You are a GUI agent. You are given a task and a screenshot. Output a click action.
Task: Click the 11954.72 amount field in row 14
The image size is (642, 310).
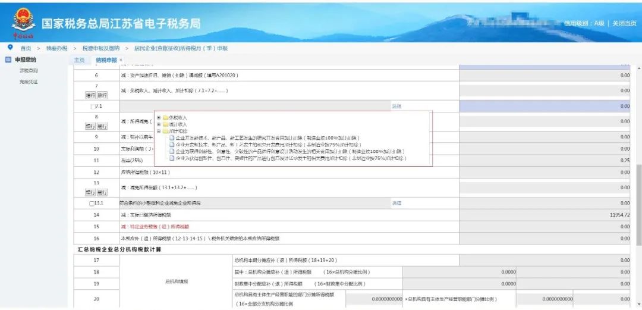coord(545,215)
